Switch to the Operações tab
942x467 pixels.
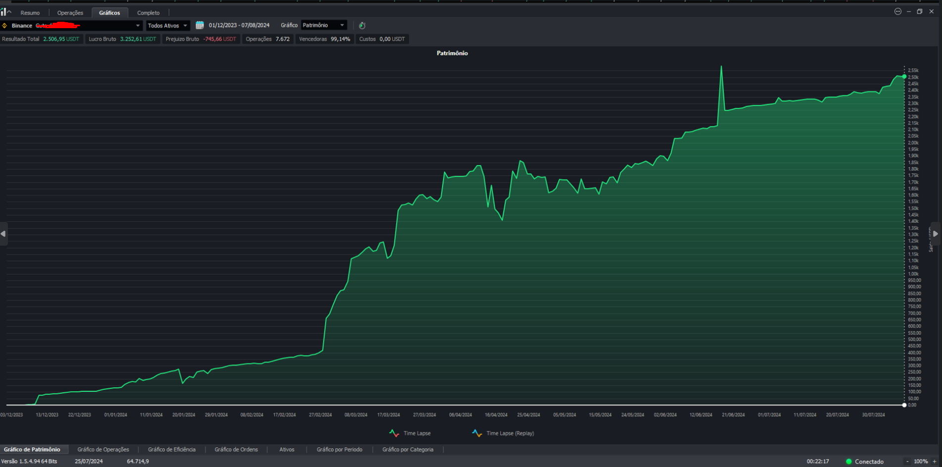tap(70, 13)
